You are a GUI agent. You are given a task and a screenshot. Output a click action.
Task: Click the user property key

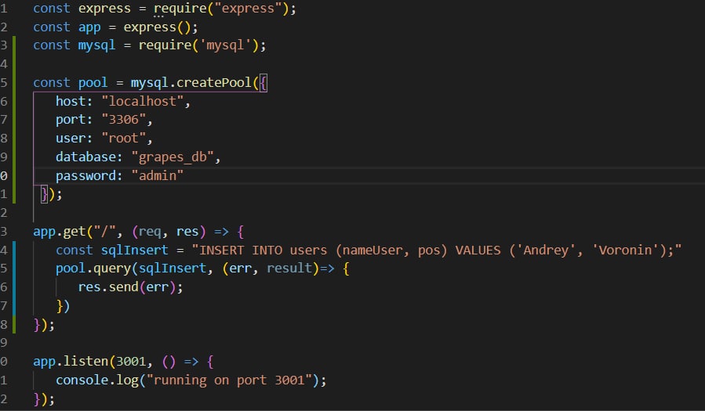pos(71,139)
